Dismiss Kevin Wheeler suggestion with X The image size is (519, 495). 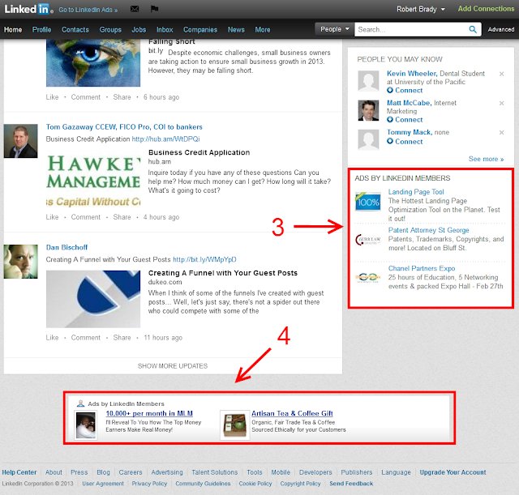pyautogui.click(x=501, y=74)
